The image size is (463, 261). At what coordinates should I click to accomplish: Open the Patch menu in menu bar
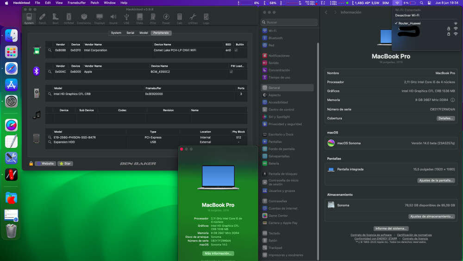94,3
